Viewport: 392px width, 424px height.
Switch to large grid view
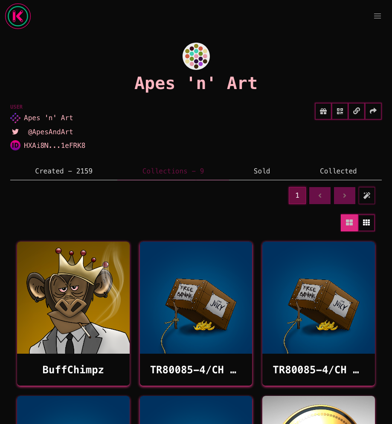coord(349,223)
